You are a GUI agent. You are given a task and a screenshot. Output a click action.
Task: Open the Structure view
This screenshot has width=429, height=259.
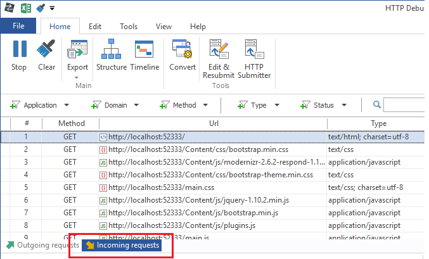click(111, 49)
